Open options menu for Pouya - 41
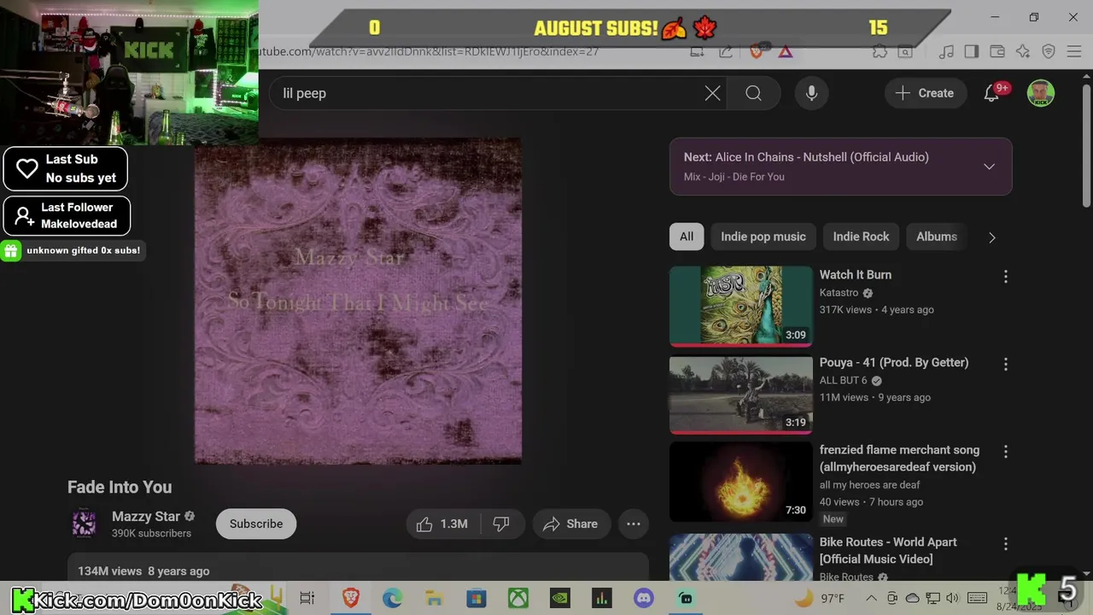 [1005, 364]
